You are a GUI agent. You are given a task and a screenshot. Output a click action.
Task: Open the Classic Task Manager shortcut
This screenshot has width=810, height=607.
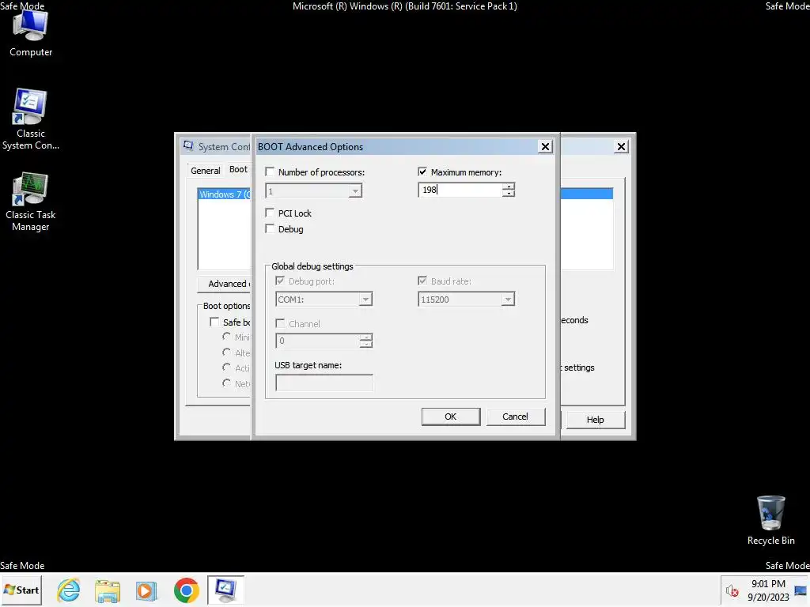click(31, 202)
